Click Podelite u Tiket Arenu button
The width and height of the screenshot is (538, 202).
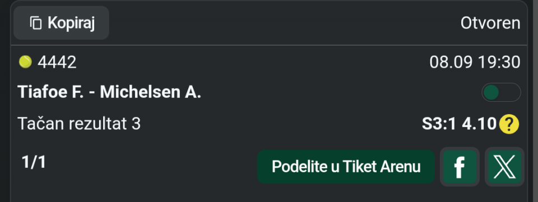[346, 167]
